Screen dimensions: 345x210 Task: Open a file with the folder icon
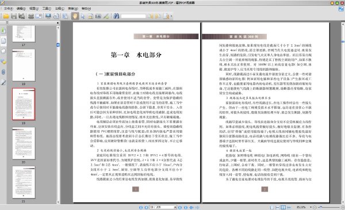[6, 16]
